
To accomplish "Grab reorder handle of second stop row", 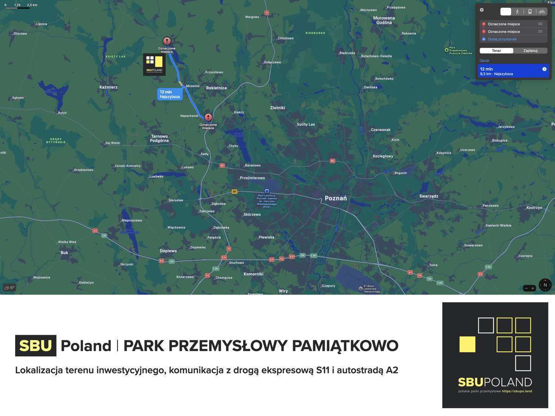I will tap(540, 31).
